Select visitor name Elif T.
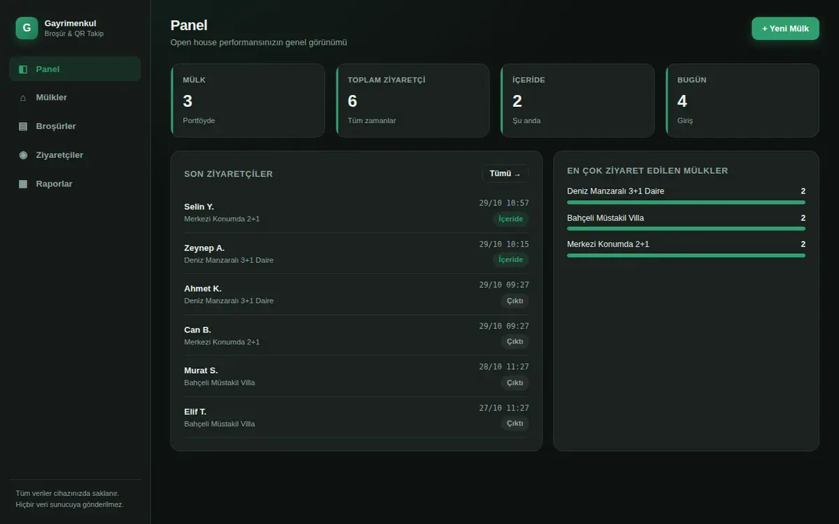 coord(195,412)
